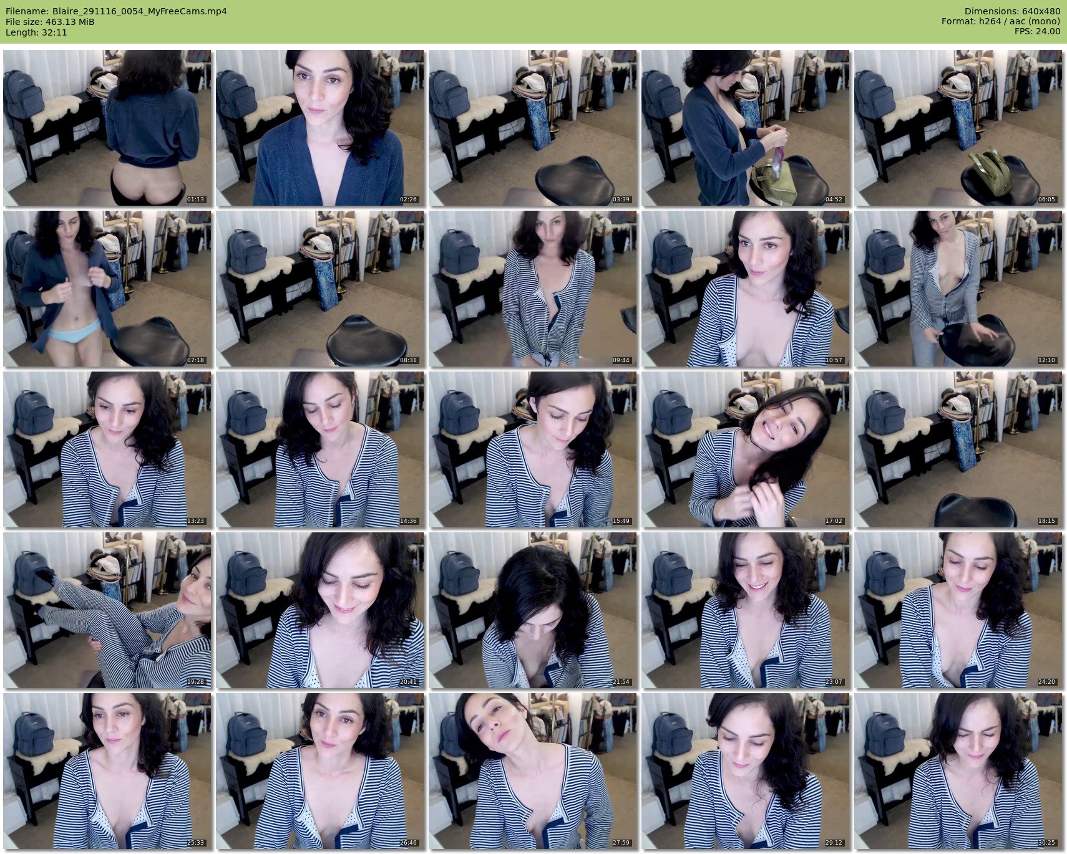Open the frame stamped 13:23
The height and width of the screenshot is (854, 1067).
pos(107,449)
